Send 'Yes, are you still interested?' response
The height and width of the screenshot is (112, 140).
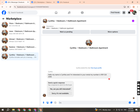(x=60, y=89)
